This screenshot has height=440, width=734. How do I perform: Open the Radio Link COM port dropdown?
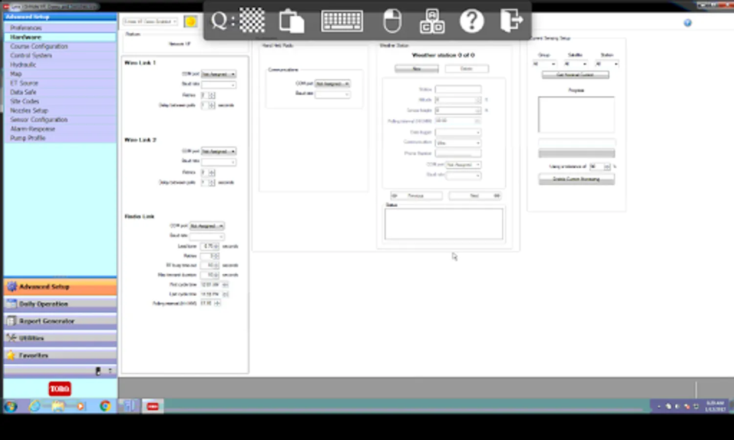(207, 226)
